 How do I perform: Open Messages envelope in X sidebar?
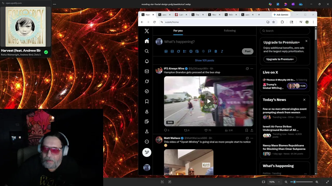(x=147, y=71)
